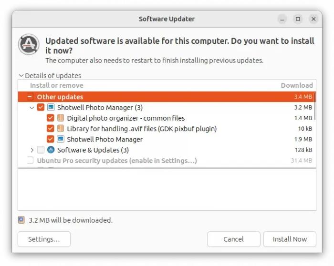This screenshot has width=334, height=266.
Task: Uncheck the Shotwell Photo Manager (3) group checkbox
Action: (x=41, y=107)
